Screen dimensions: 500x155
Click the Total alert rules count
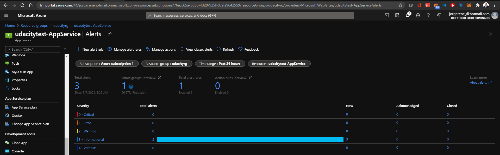click(181, 86)
